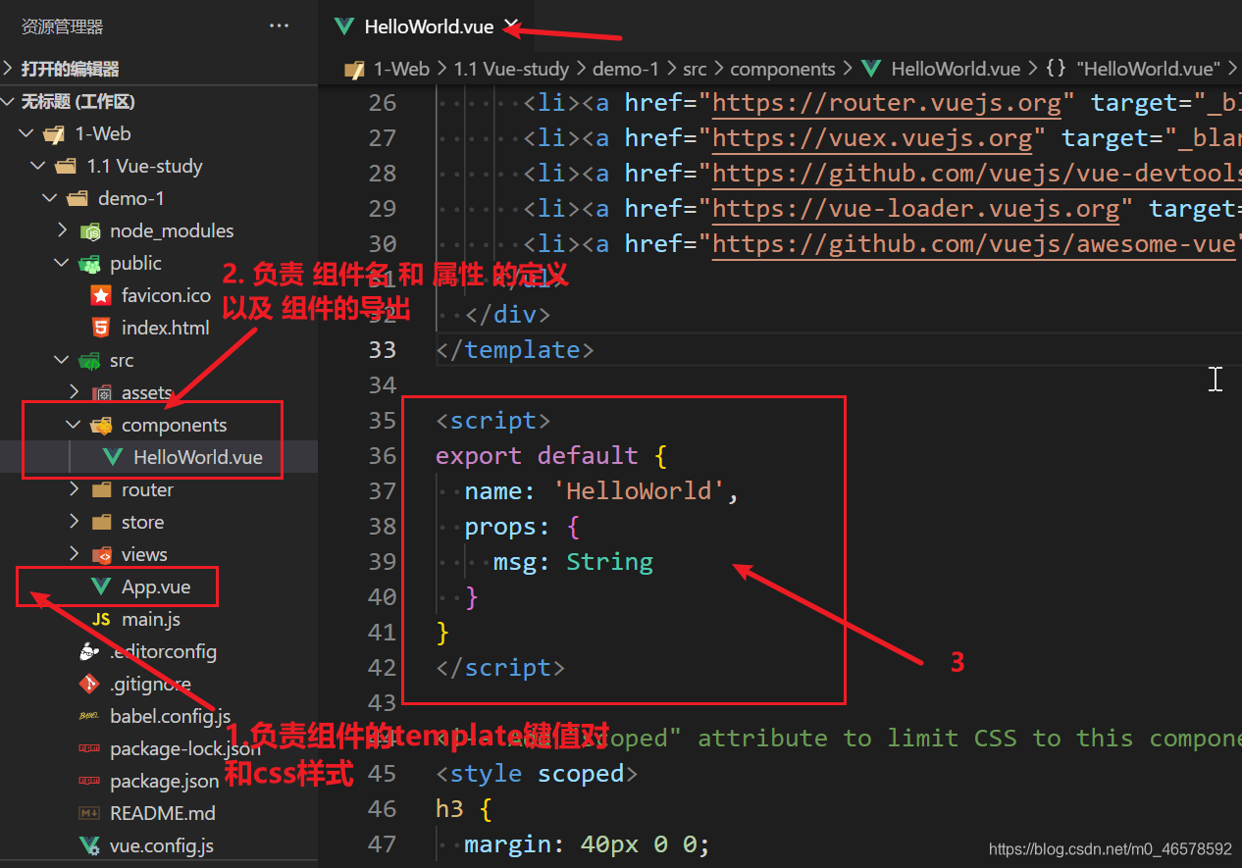
Task: Collapse the 1.1 Vue-study folder chevron
Action: click(x=37, y=166)
